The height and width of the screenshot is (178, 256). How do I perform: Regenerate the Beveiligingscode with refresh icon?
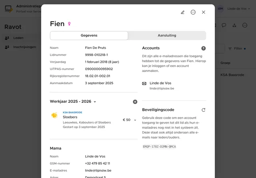204,110
